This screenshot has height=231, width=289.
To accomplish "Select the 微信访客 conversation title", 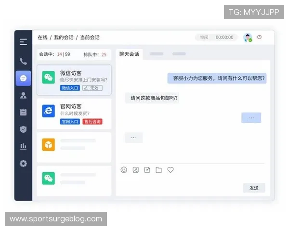I will click(71, 73).
